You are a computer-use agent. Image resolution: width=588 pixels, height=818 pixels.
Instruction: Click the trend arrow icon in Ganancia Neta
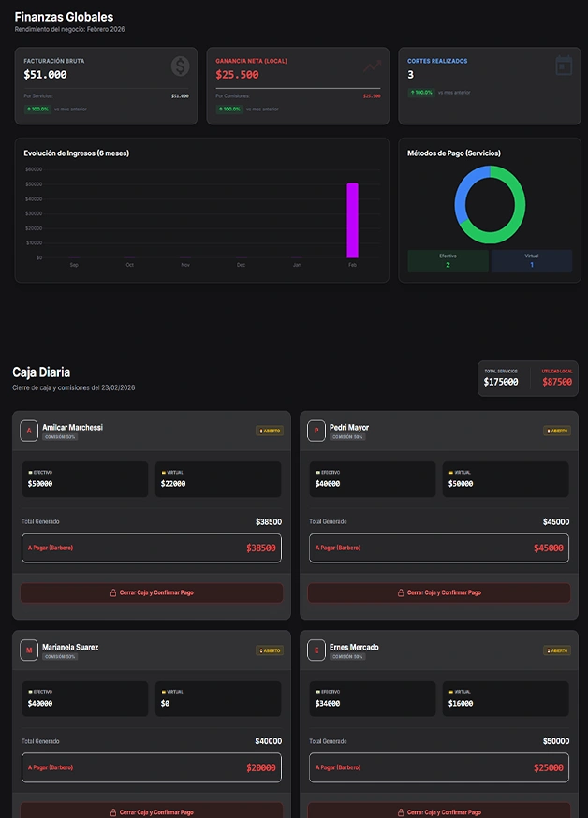373,66
